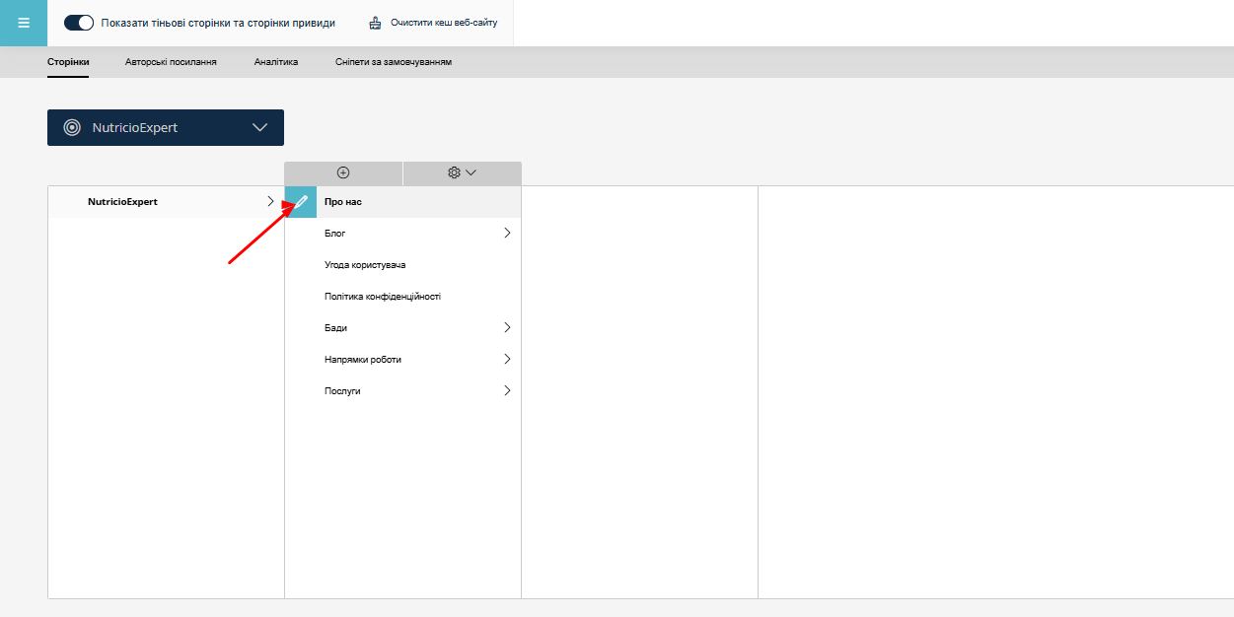The image size is (1234, 617).
Task: Open the Аналітика tab
Action: point(275,62)
